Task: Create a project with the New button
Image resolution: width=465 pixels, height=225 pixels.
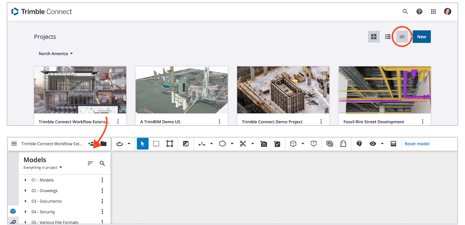Action: pos(421,37)
